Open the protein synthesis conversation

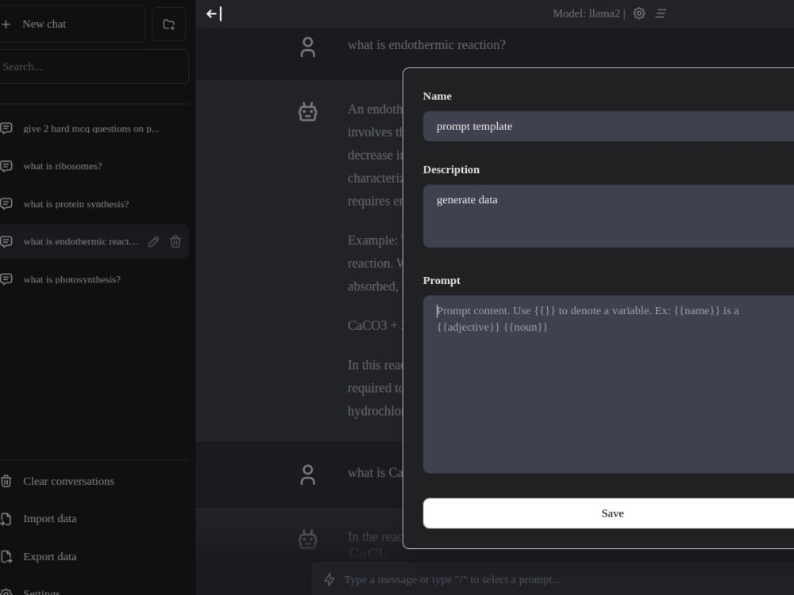[x=76, y=204]
